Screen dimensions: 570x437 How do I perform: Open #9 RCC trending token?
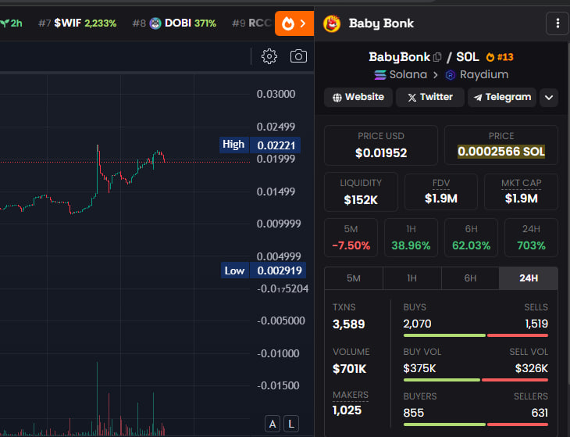tap(253, 23)
